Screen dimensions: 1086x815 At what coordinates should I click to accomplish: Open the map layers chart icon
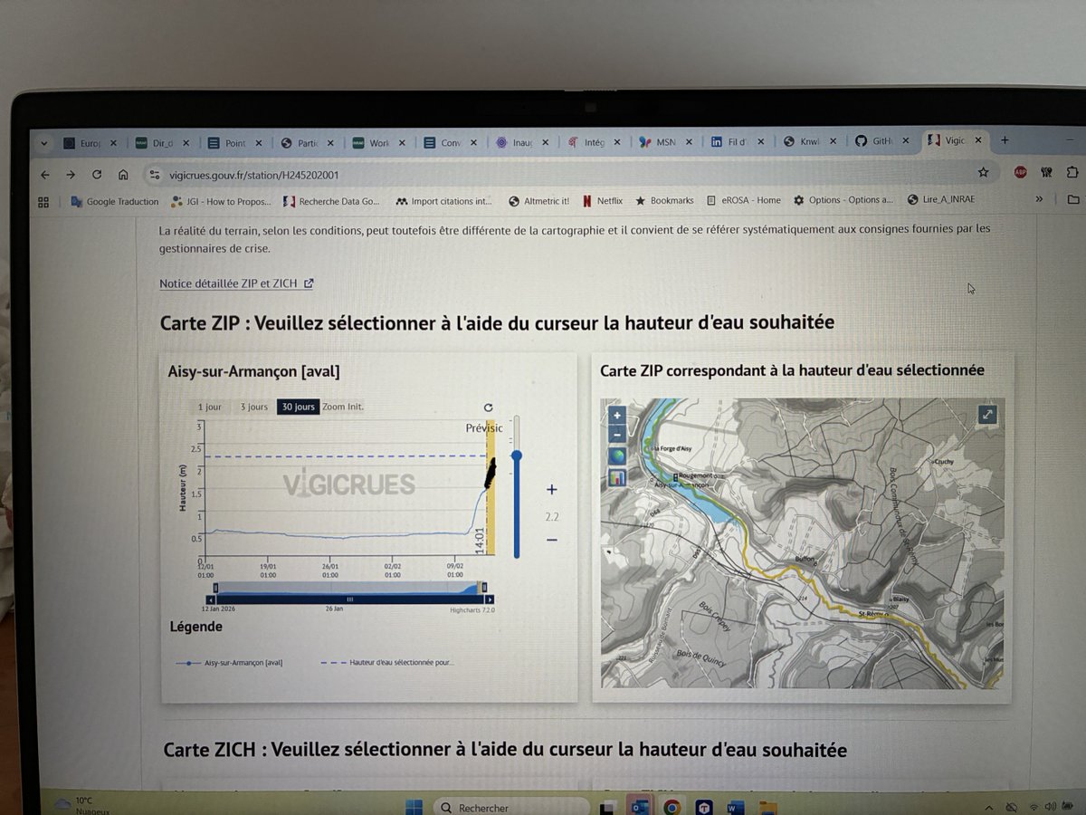tap(617, 477)
